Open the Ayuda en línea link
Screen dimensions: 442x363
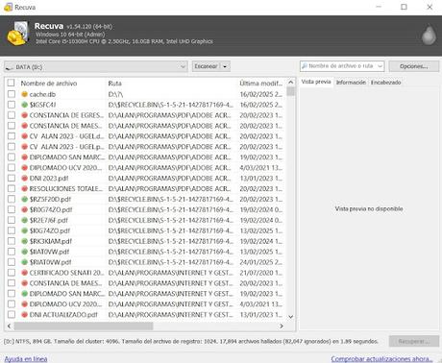tap(26, 359)
